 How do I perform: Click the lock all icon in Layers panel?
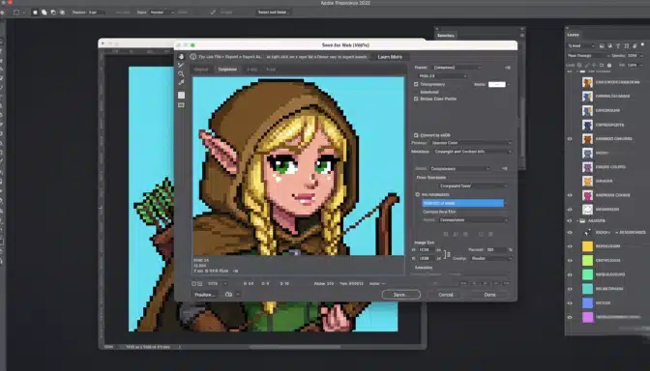click(609, 65)
